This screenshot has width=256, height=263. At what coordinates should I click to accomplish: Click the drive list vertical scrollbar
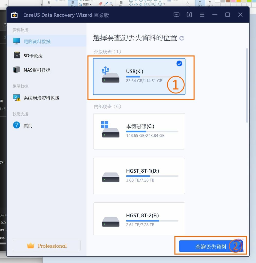[x=247, y=86]
